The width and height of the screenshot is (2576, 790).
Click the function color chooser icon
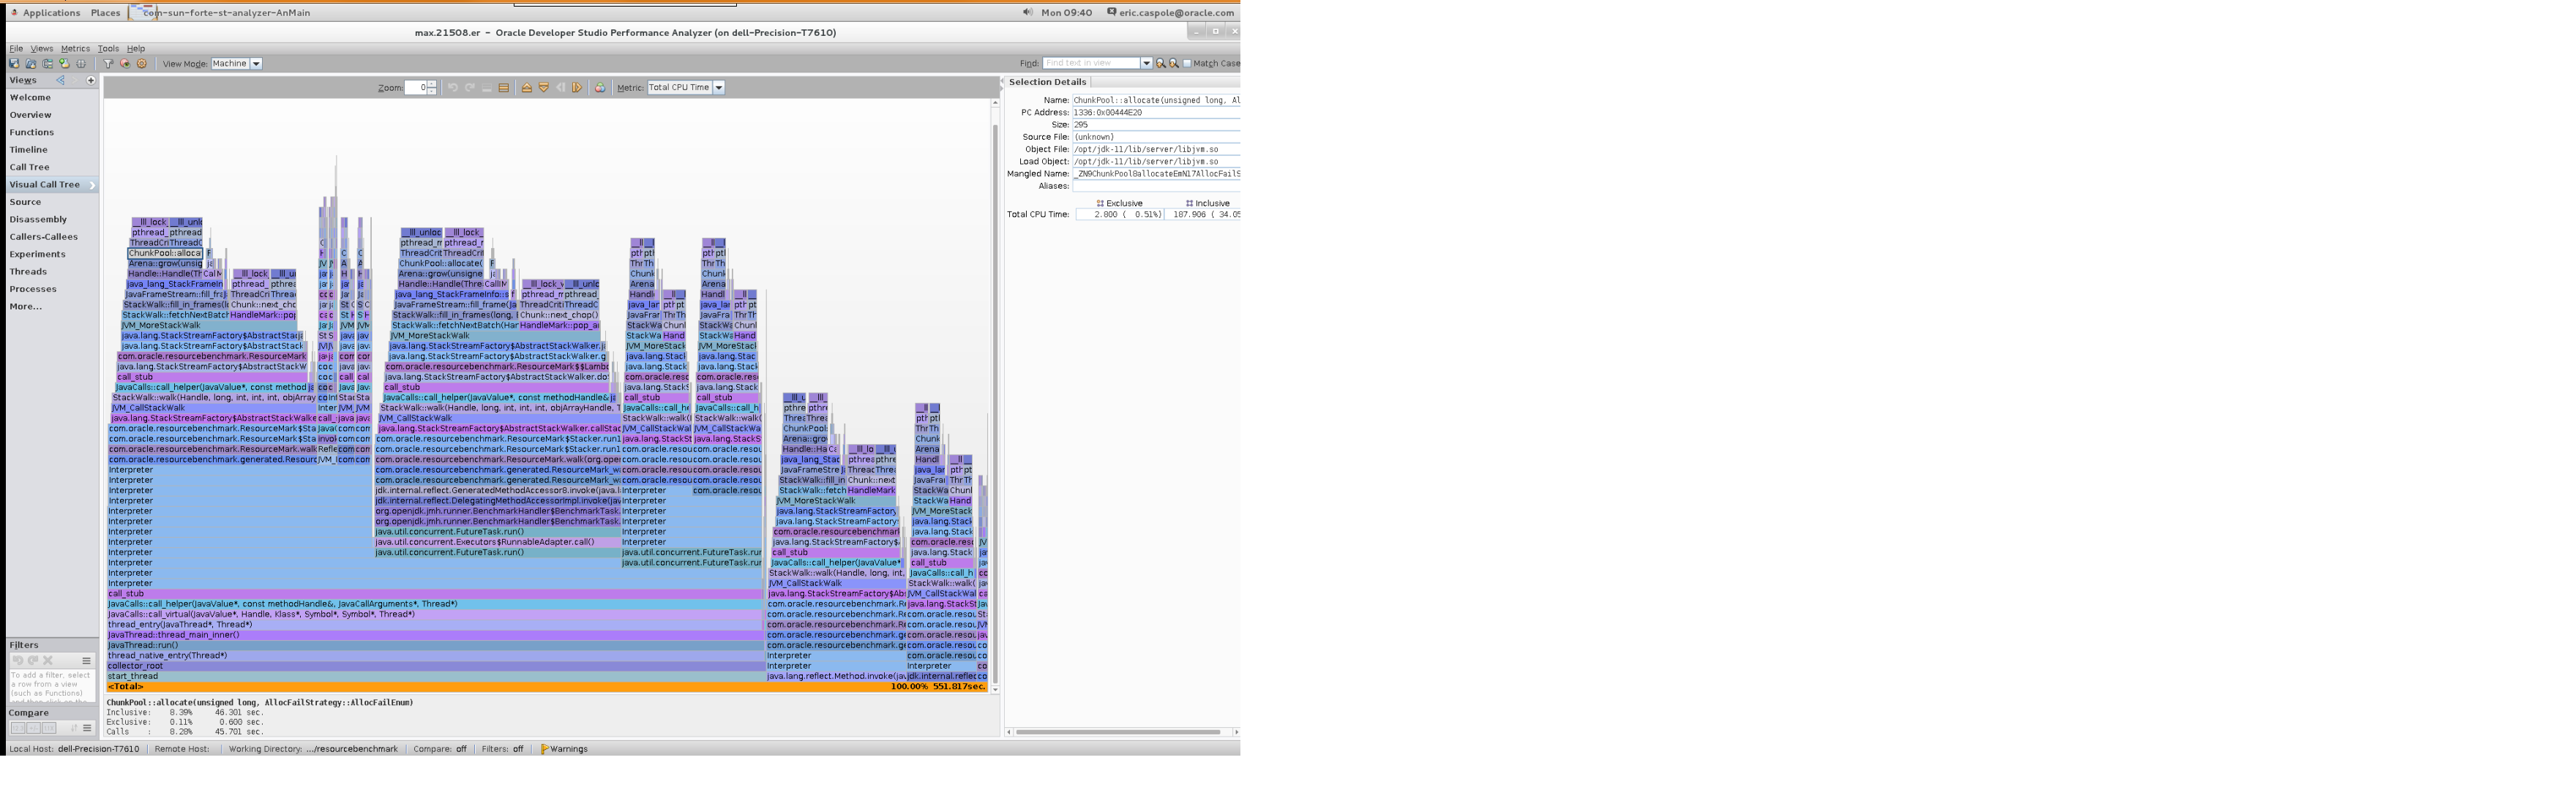click(600, 88)
